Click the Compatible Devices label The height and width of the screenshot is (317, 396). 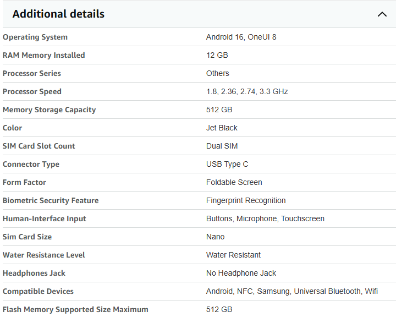(x=38, y=291)
